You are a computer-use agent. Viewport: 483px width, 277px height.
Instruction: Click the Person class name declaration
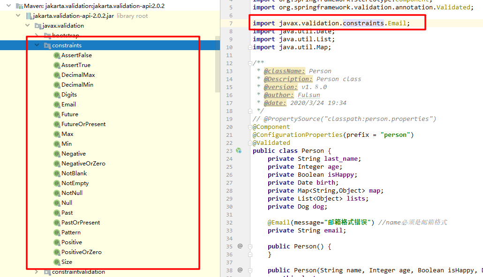click(x=312, y=151)
